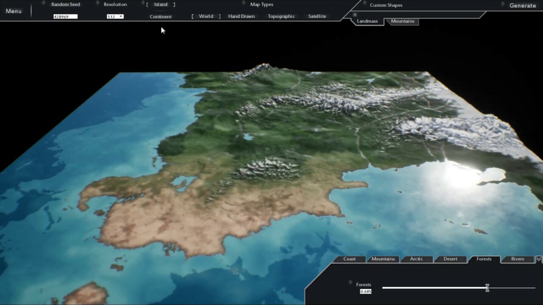This screenshot has width=543, height=305.
Task: Add a custom shape using the plus icon
Action: coord(355,14)
